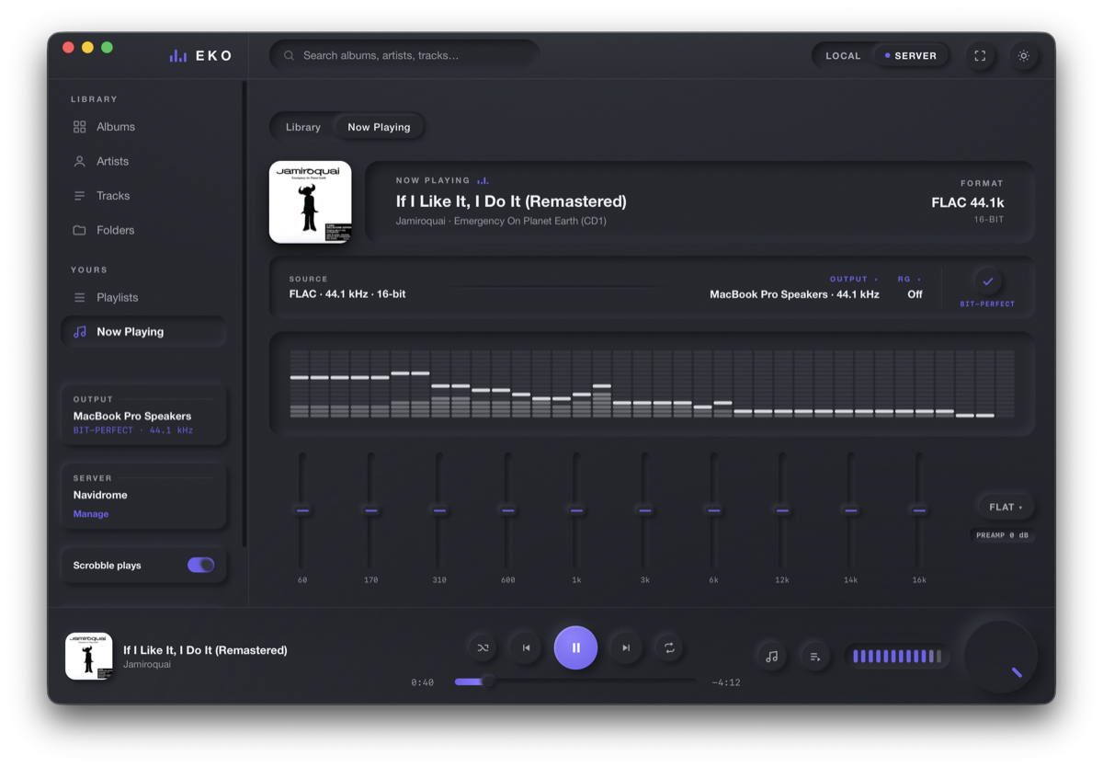This screenshot has width=1103, height=767.
Task: Open the FLAT equalizer preset dropdown
Action: click(1006, 507)
